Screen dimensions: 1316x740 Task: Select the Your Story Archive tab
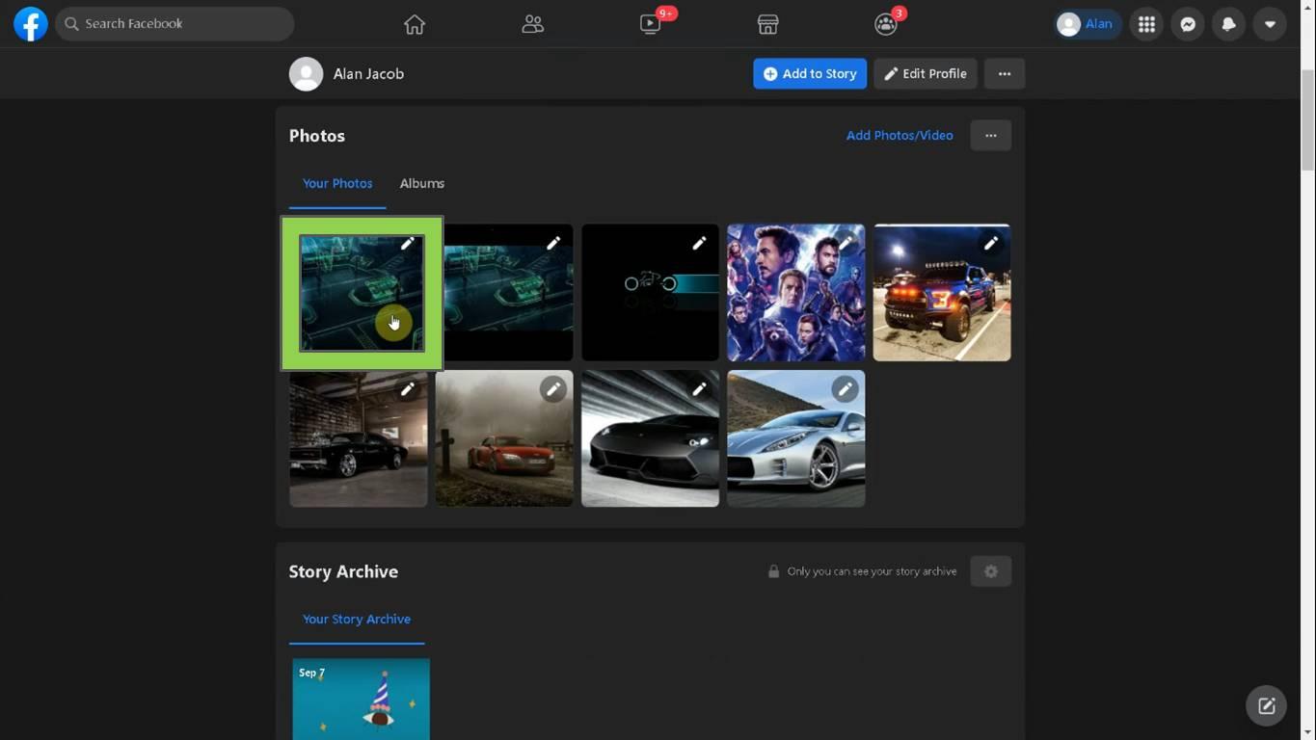pos(357,620)
